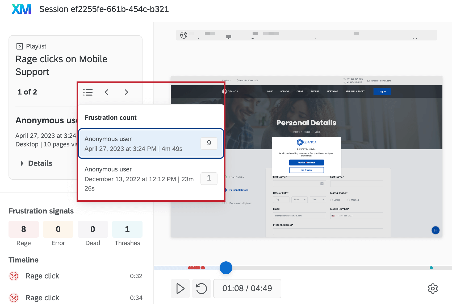Click the replay restart icon
The height and width of the screenshot is (304, 452).
[201, 288]
